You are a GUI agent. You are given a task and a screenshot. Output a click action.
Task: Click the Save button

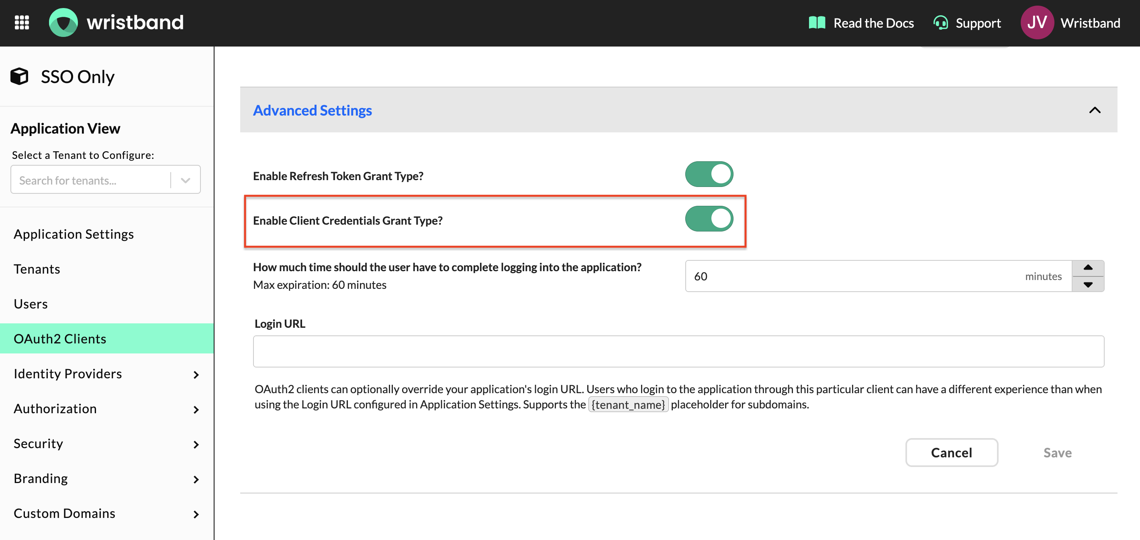(x=1057, y=453)
